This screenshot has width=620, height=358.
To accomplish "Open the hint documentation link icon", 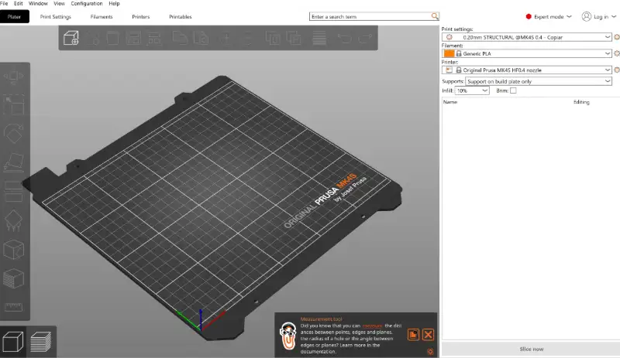I will pos(413,335).
